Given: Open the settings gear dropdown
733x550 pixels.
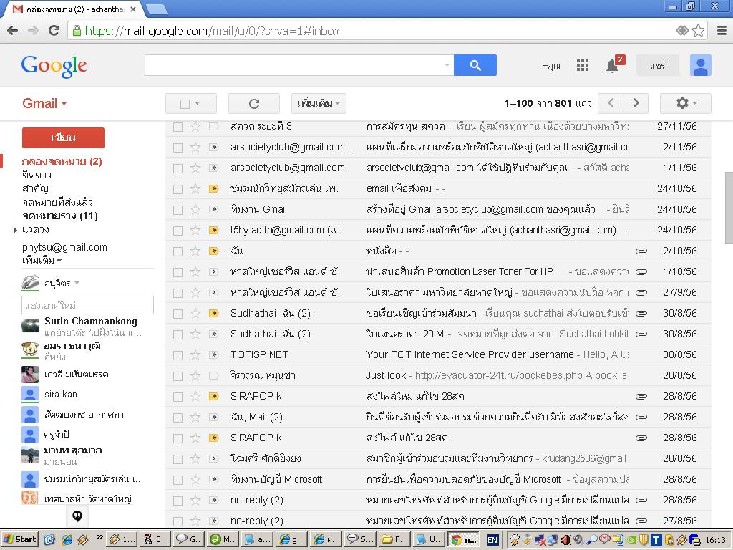Looking at the screenshot, I should (x=685, y=103).
